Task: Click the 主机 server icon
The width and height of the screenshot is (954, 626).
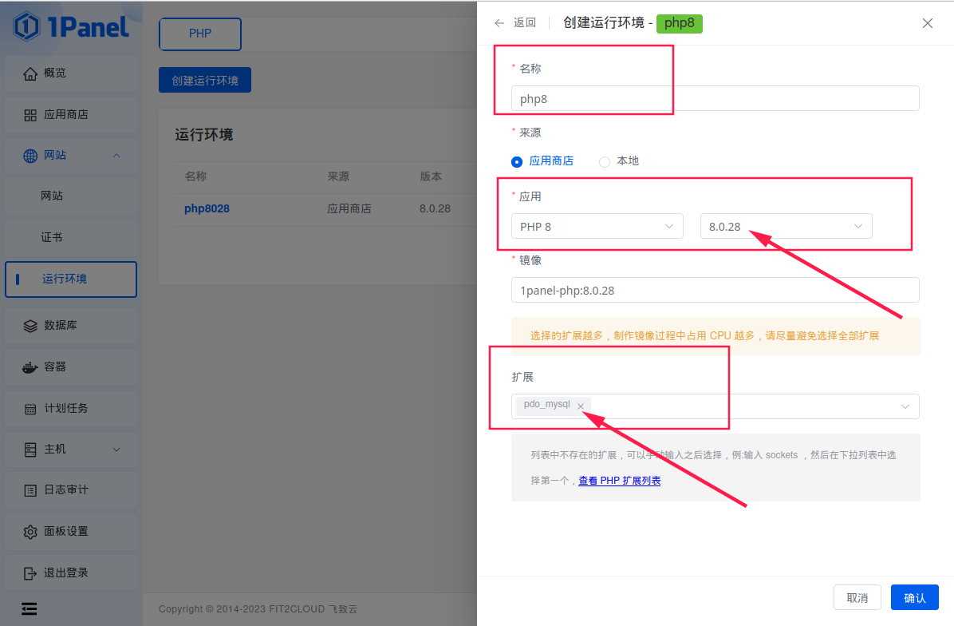Action: point(30,450)
